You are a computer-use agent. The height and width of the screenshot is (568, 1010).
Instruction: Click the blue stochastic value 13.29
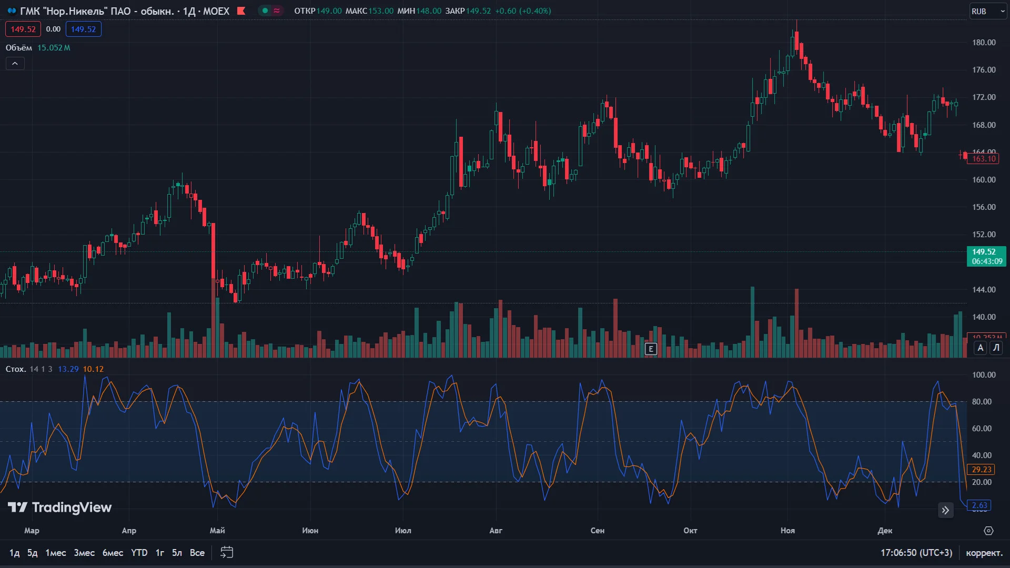[x=68, y=369]
